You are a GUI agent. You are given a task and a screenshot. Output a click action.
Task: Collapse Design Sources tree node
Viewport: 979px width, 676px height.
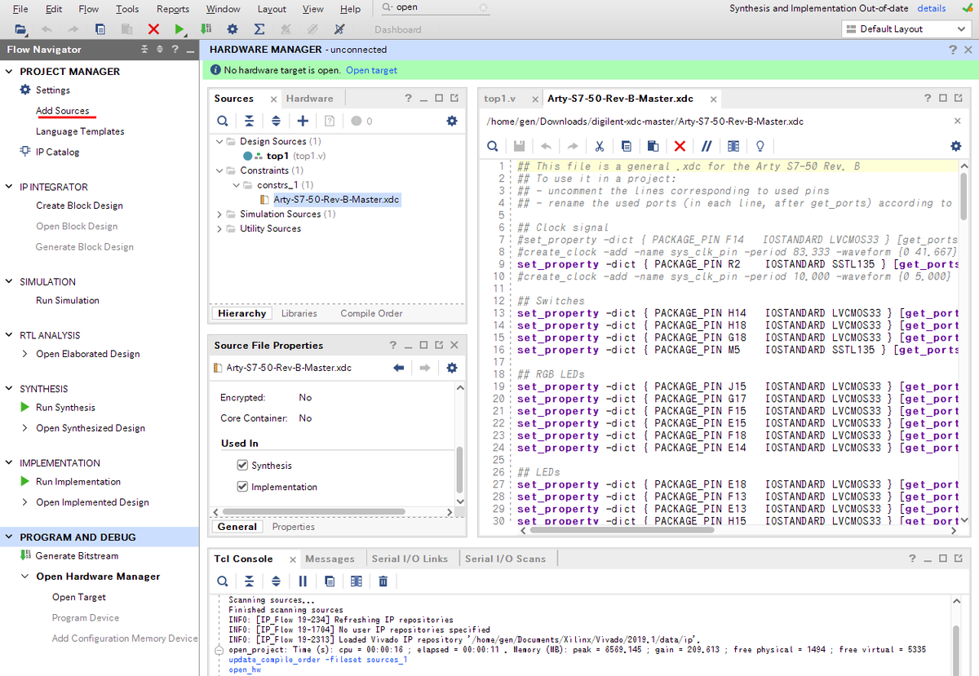point(219,141)
